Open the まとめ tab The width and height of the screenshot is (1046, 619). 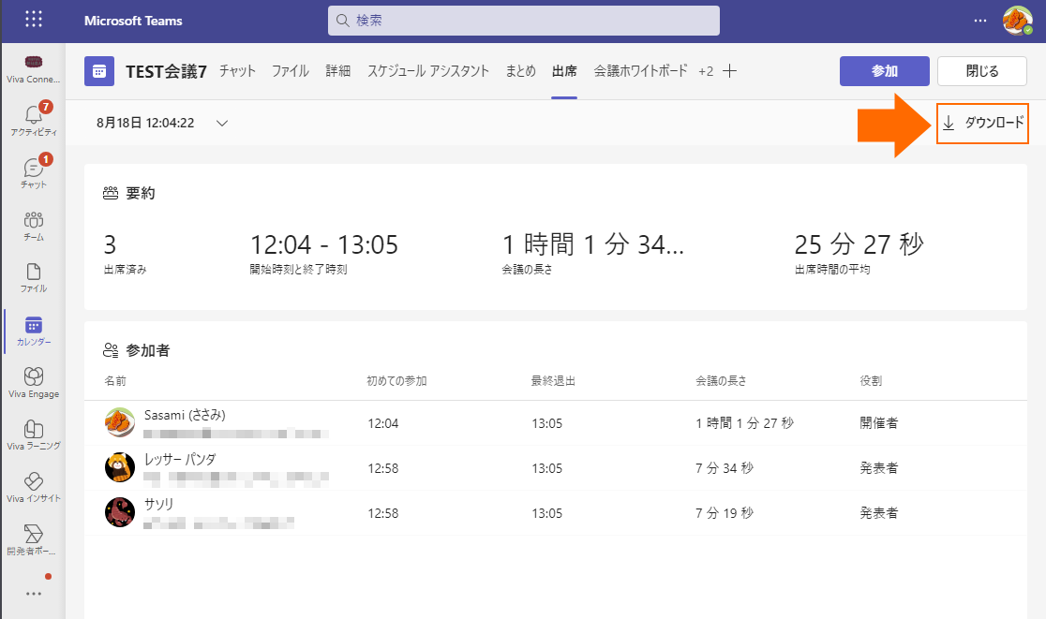(x=520, y=71)
